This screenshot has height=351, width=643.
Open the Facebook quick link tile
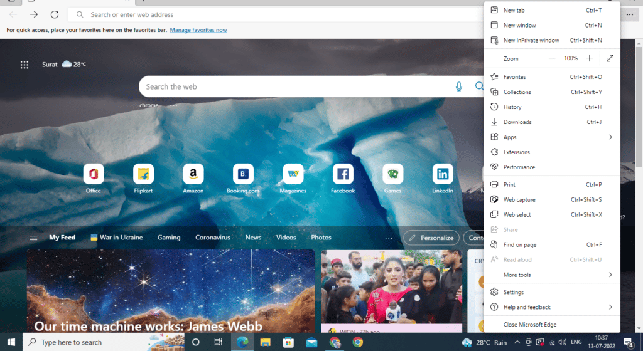click(x=343, y=179)
